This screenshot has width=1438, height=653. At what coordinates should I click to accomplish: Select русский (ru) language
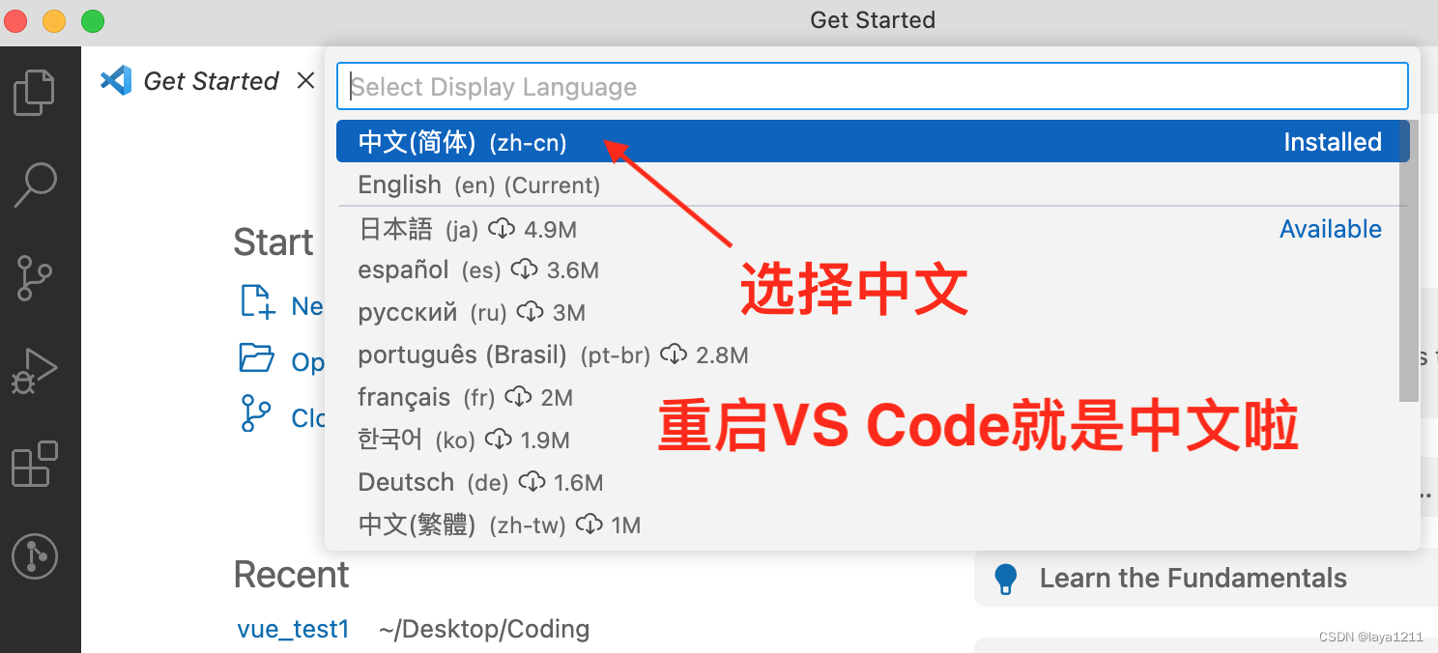click(873, 313)
